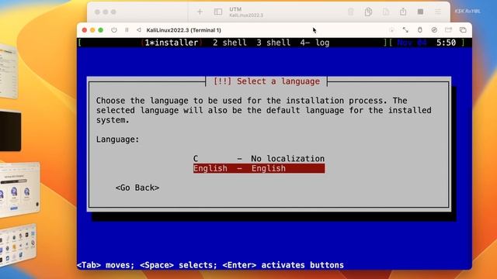Minimize the KaliLinux window with yellow button
Viewport: 497px width, 279px height.
coord(92,30)
